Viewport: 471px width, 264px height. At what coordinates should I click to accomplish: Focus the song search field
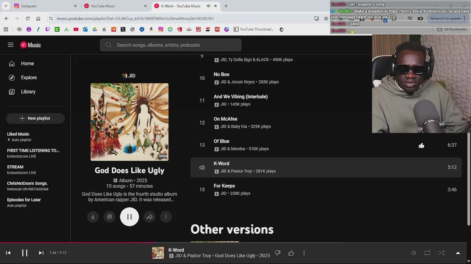click(171, 45)
